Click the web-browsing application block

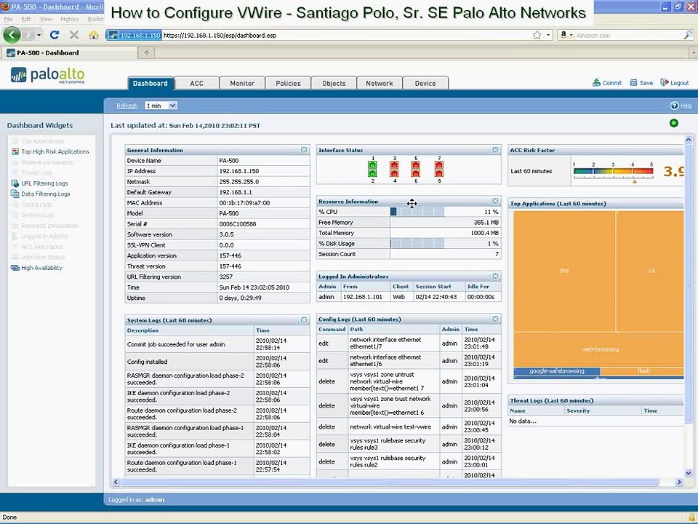599,349
